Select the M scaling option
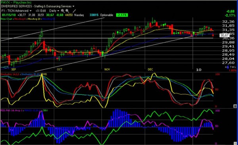The height and width of the screenshot is (145, 238). (233, 67)
